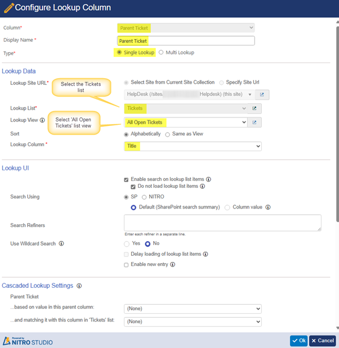Select the Multi Lookup radio button
This screenshot has width=339, height=348.
tap(161, 53)
